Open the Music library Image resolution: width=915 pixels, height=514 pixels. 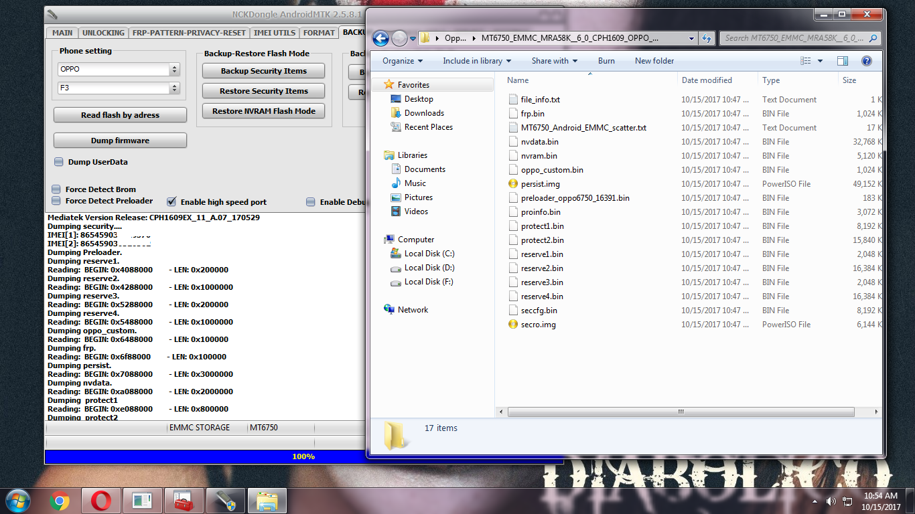coord(415,183)
